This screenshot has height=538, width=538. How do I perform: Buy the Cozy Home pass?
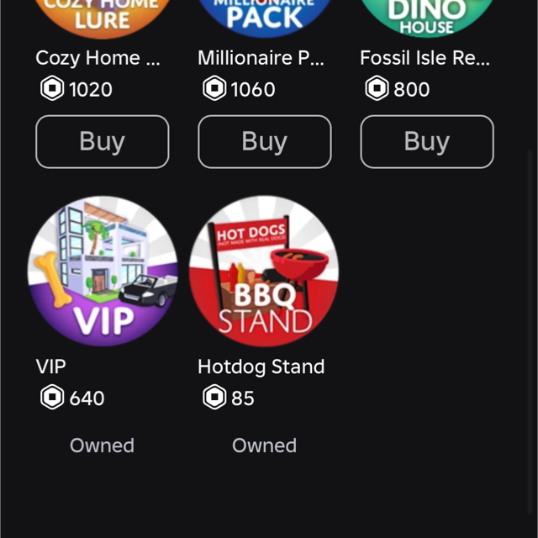(x=103, y=142)
